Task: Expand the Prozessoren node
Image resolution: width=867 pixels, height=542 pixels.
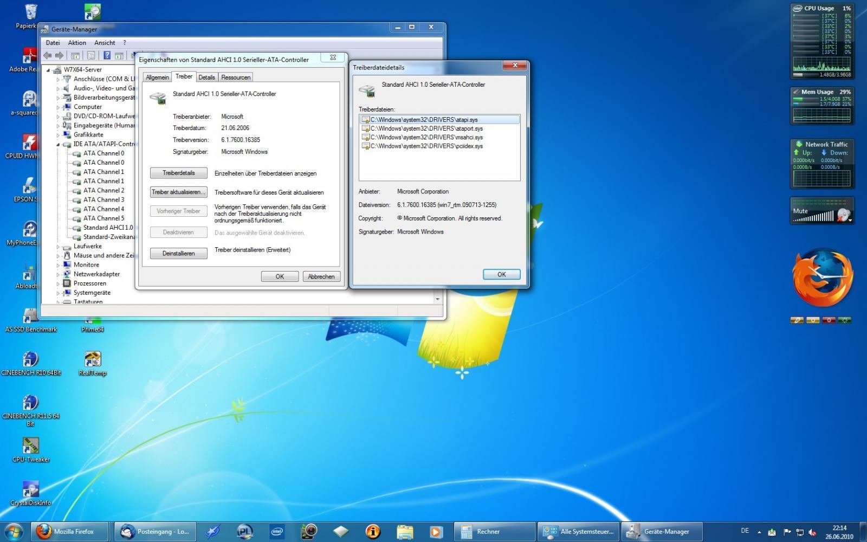Action: click(x=58, y=283)
